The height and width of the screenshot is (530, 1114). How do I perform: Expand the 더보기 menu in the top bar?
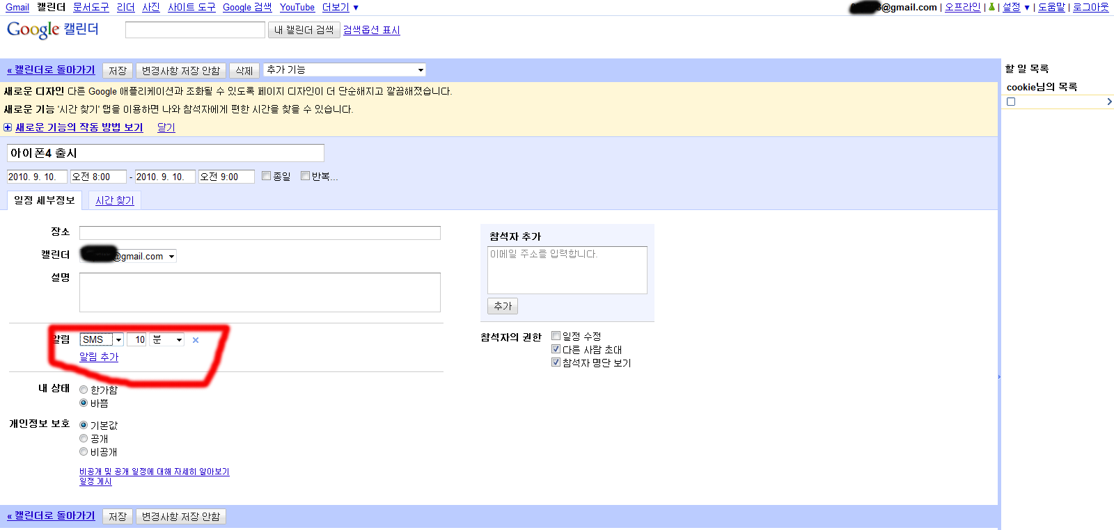(x=340, y=7)
